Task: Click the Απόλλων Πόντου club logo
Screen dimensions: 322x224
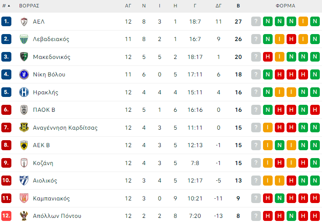Action: tap(24, 216)
